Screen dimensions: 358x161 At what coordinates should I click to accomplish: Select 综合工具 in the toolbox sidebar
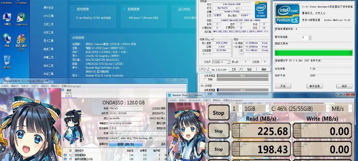[48, 66]
